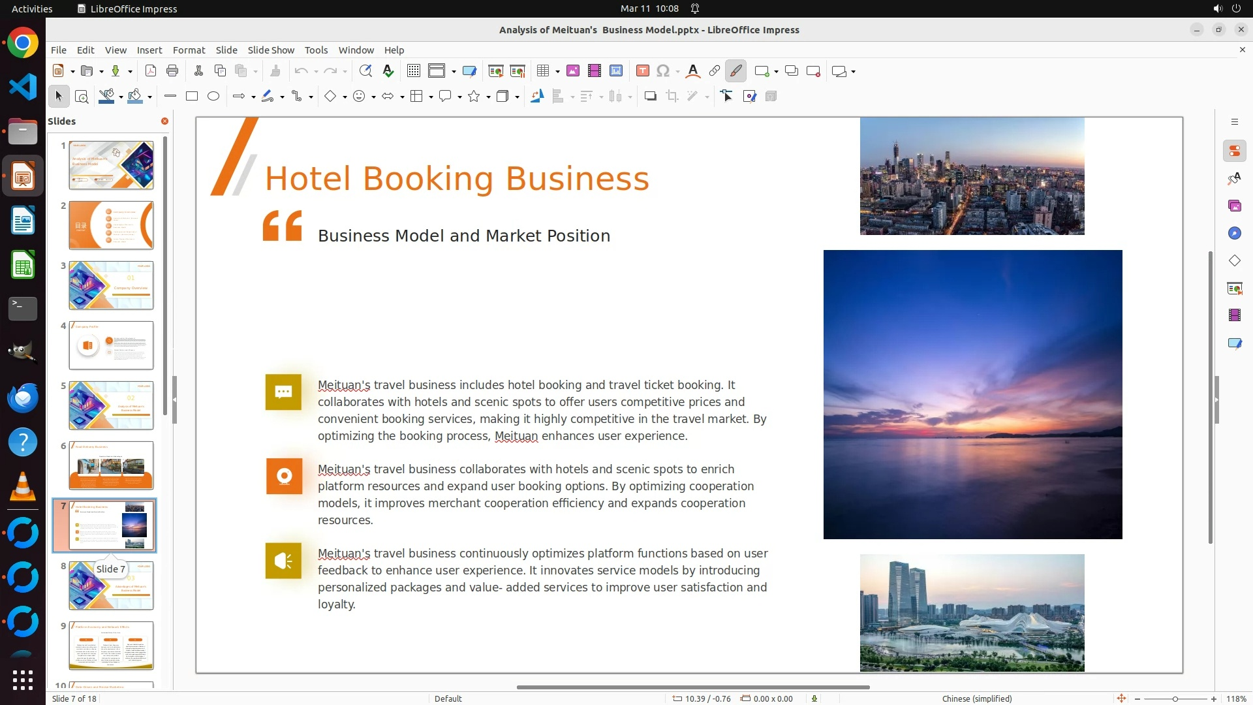The width and height of the screenshot is (1253, 705).
Task: Select slide 6 thumbnail
Action: pyautogui.click(x=111, y=465)
